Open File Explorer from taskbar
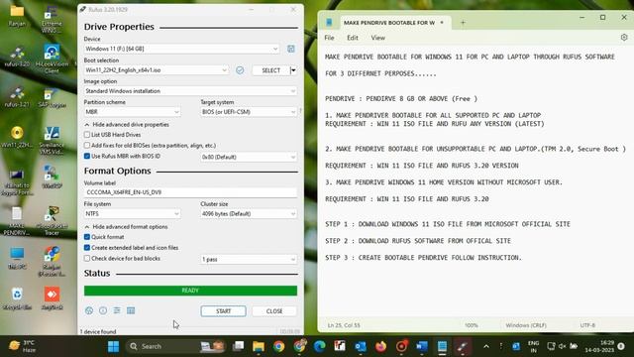Viewport: 634px width, 357px height. (259, 346)
